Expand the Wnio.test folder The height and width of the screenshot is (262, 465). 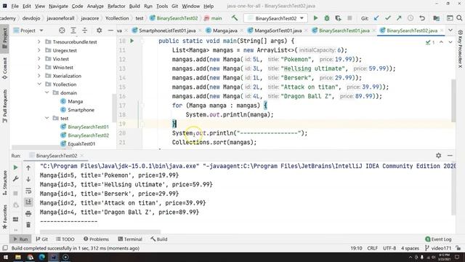[39, 67]
